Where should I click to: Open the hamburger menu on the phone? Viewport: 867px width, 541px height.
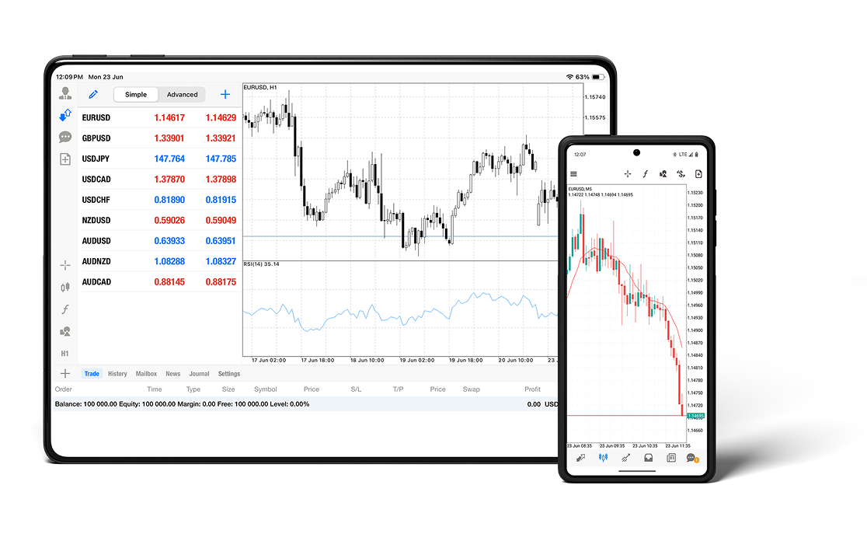pos(574,174)
